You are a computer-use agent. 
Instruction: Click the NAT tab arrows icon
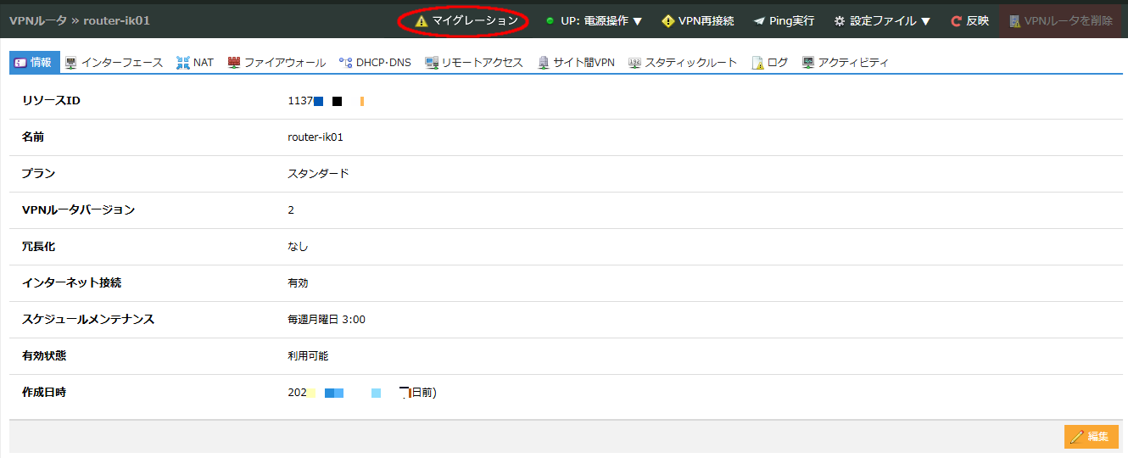tap(183, 63)
